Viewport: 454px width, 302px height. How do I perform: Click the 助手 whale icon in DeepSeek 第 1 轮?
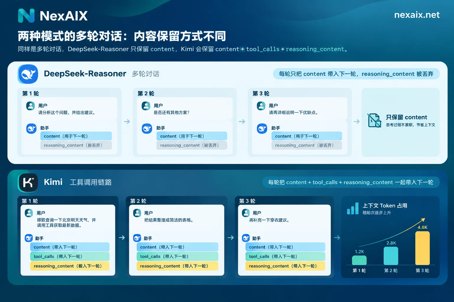pos(31,129)
